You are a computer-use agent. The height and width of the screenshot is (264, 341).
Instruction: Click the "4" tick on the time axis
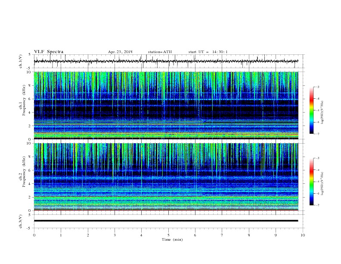click(x=141, y=235)
